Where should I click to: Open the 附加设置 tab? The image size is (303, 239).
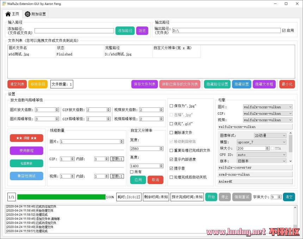point(36,14)
